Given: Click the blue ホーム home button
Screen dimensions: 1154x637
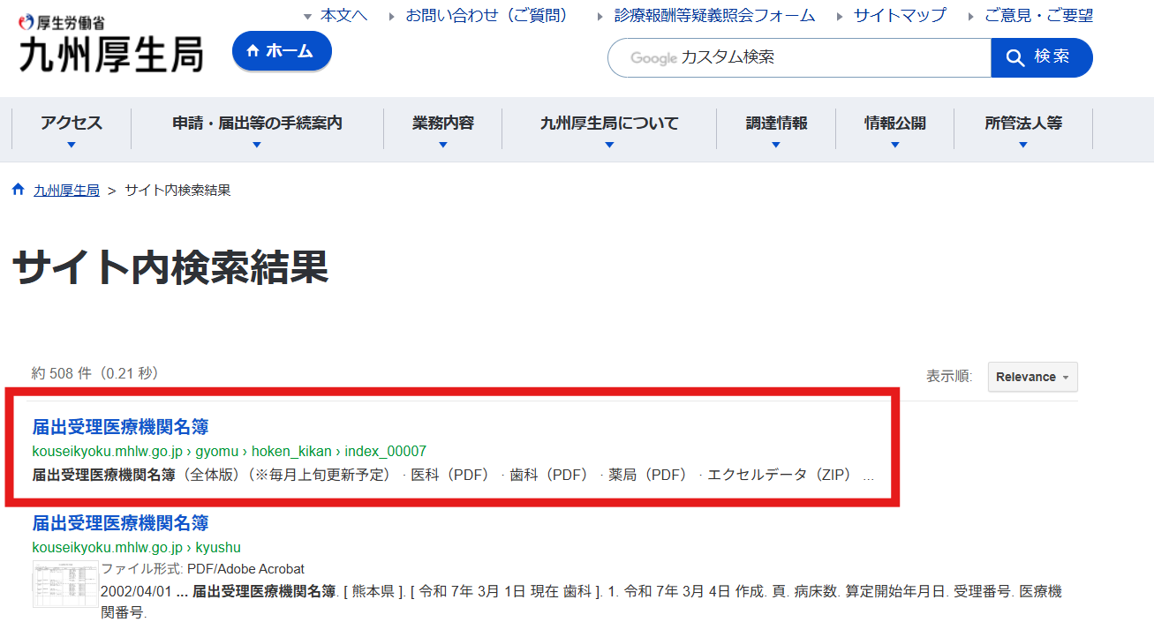Looking at the screenshot, I should click(282, 51).
